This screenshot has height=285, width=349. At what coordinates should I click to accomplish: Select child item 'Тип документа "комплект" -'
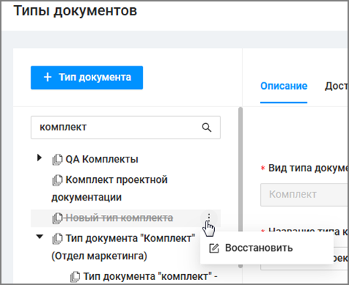[x=150, y=276]
